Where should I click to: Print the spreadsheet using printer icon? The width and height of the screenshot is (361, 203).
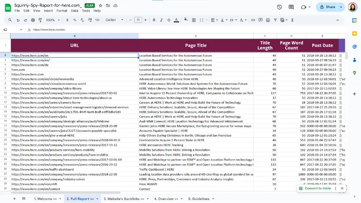[x=33, y=20]
